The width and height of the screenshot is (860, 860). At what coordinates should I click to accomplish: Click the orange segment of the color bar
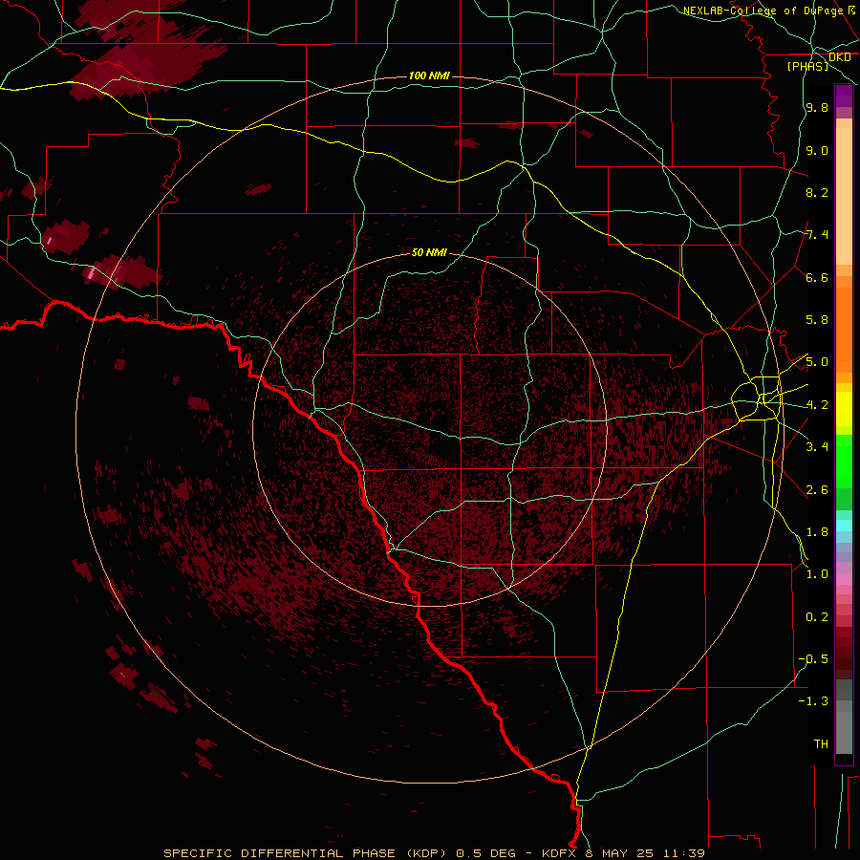844,331
